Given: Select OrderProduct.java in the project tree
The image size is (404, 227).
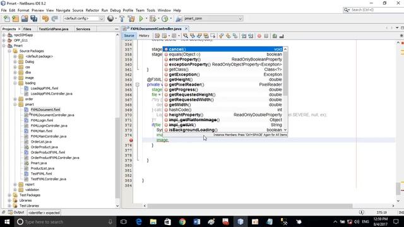Looking at the screenshot, I should (44, 147).
